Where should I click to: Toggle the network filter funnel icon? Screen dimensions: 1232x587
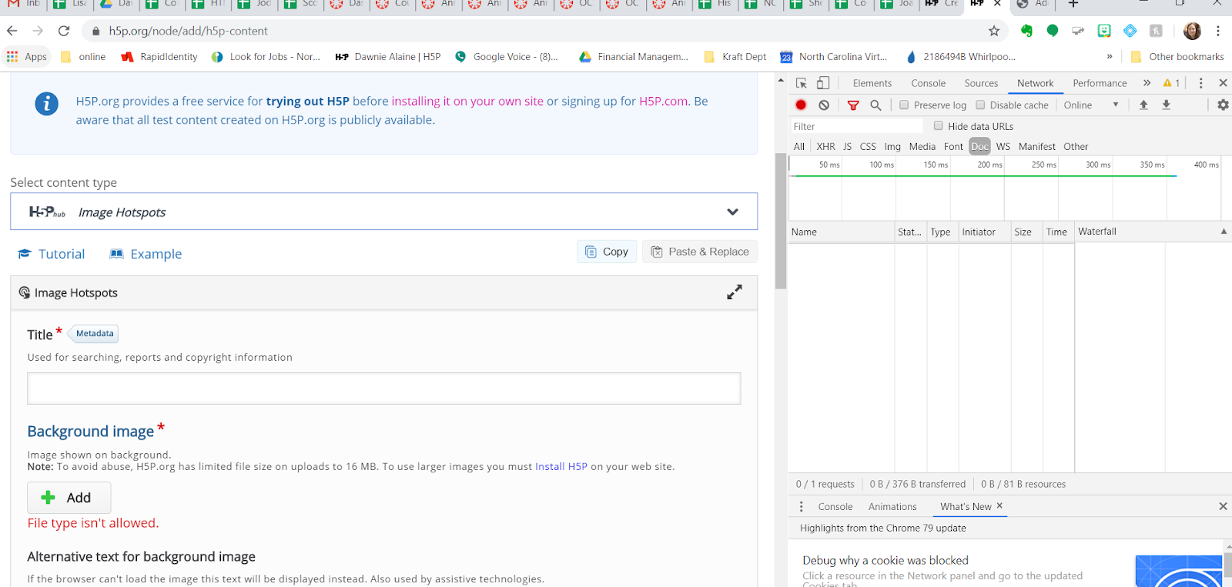(853, 105)
